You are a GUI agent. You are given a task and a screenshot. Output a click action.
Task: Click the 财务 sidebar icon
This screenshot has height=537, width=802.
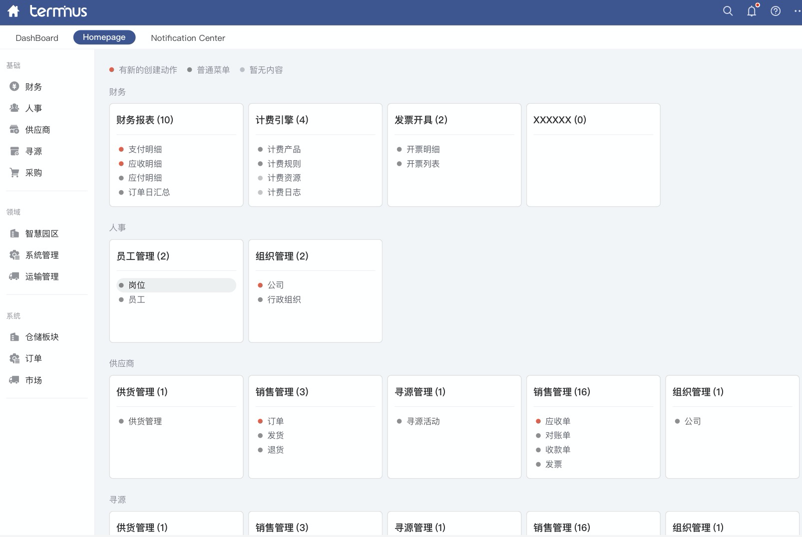tap(14, 86)
